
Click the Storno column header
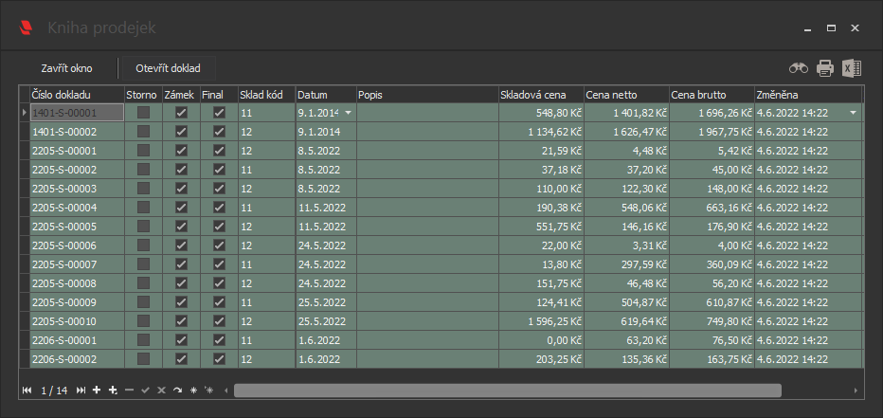(144, 95)
